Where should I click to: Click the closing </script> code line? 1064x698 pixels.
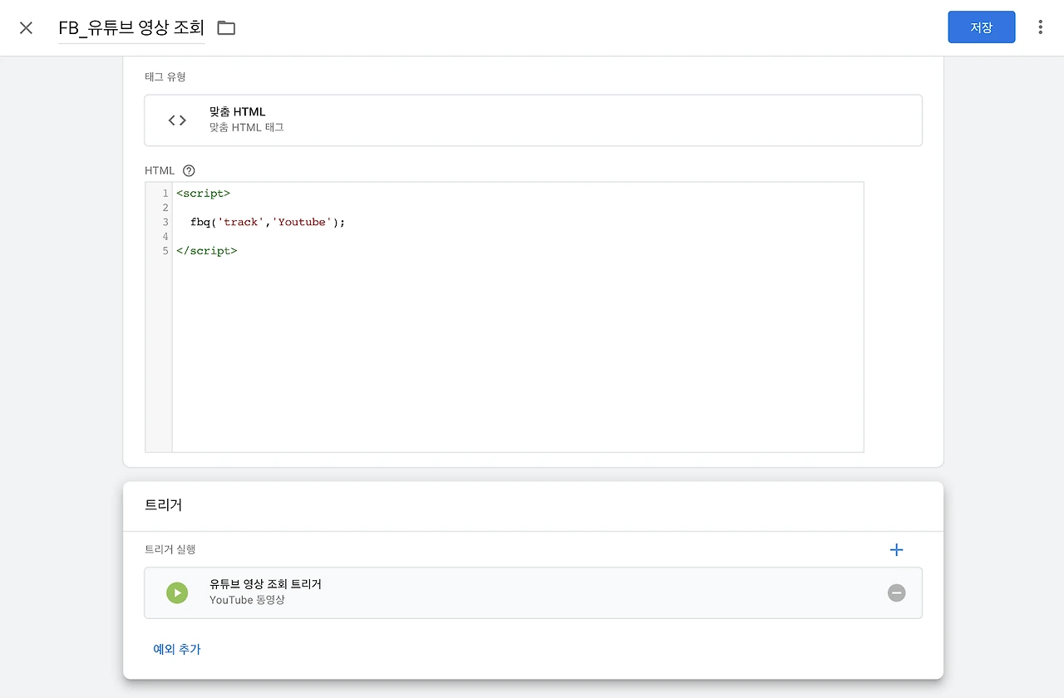pyautogui.click(x=206, y=250)
